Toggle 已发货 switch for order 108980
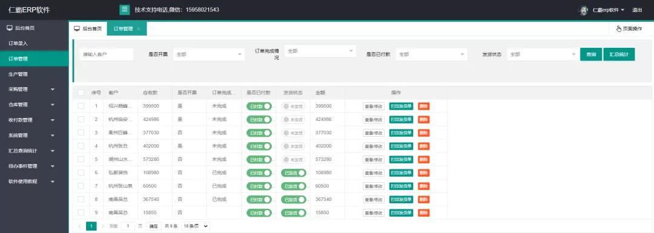This screenshot has height=233, width=654. pyautogui.click(x=294, y=173)
